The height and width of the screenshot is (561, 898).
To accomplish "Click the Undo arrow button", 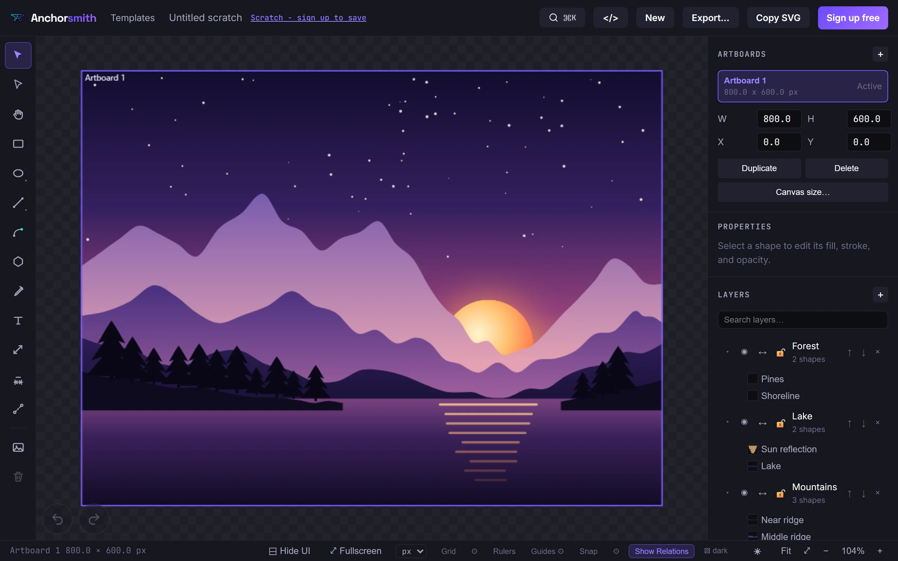I will [58, 519].
